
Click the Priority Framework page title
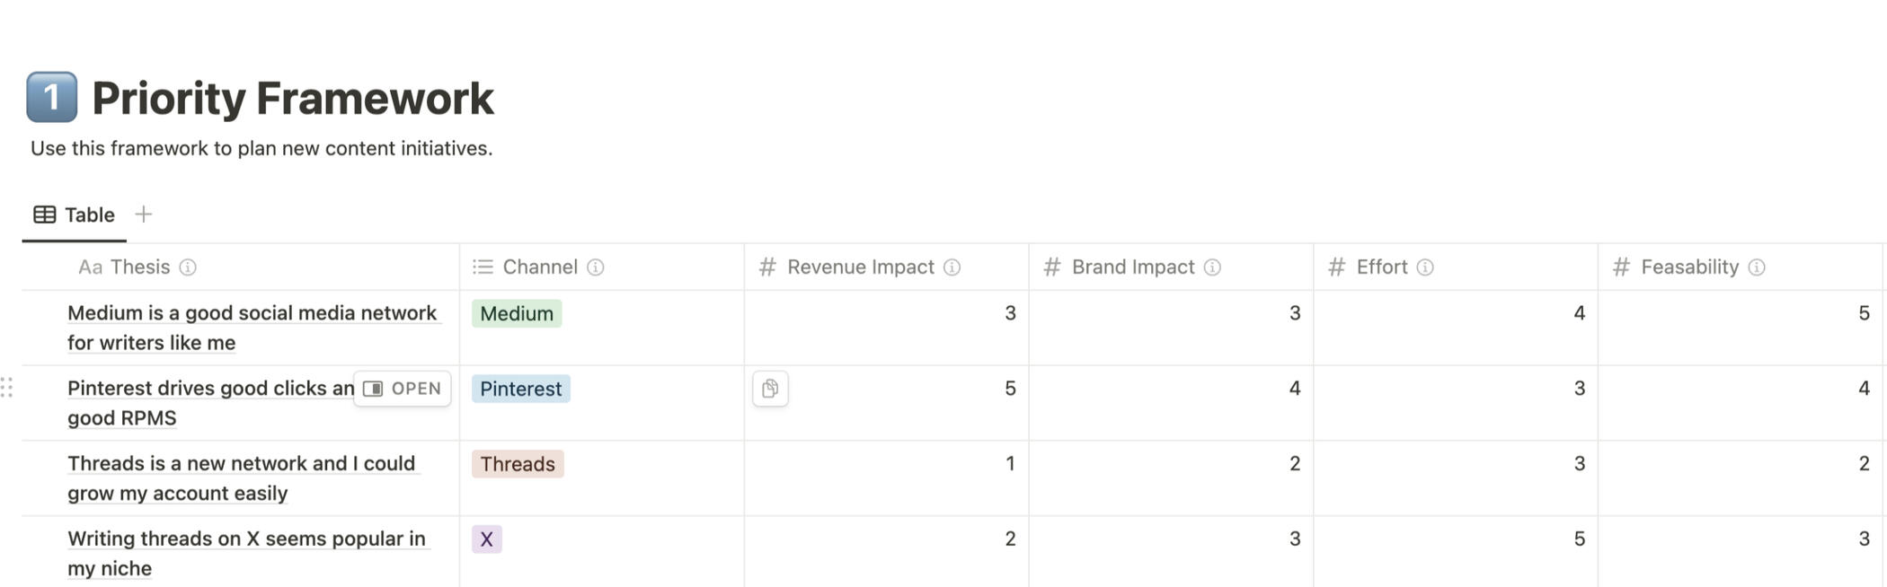coord(293,98)
